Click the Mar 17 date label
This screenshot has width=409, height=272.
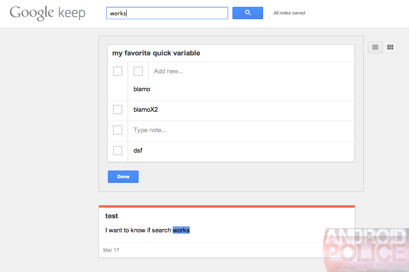tap(111, 250)
